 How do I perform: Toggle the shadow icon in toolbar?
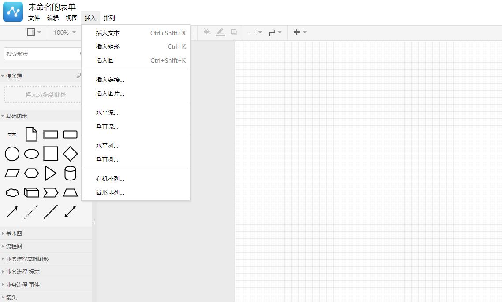234,32
